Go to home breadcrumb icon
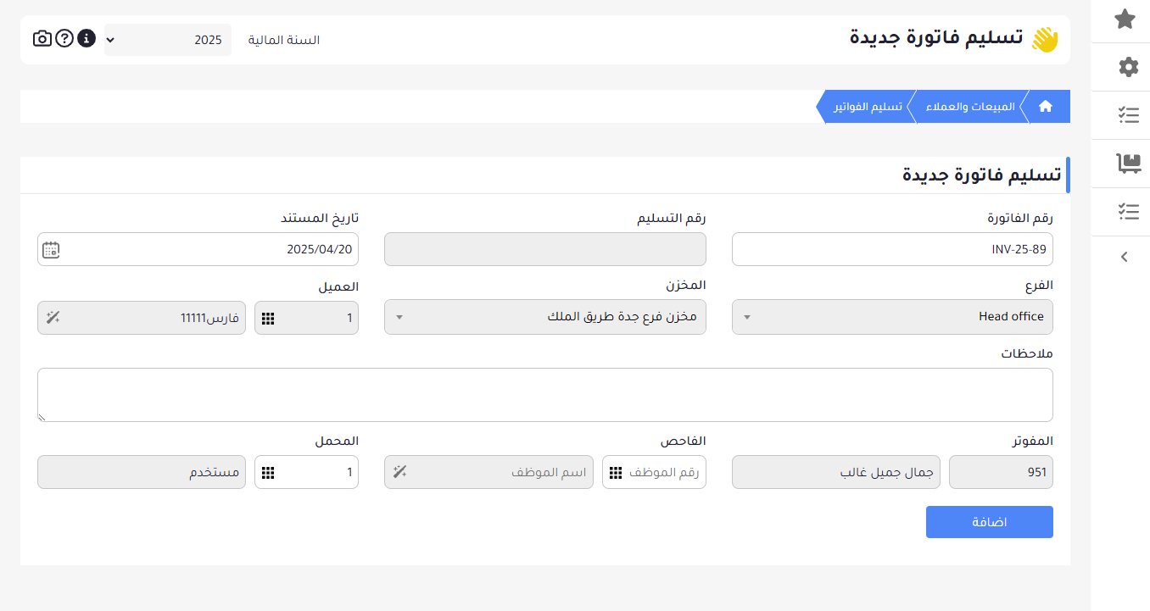Image resolution: width=1150 pixels, height=611 pixels. (1046, 107)
